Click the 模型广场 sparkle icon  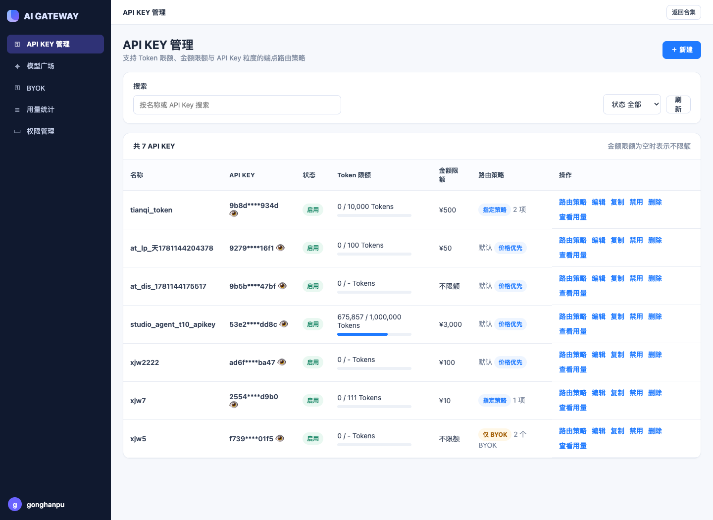click(x=17, y=66)
